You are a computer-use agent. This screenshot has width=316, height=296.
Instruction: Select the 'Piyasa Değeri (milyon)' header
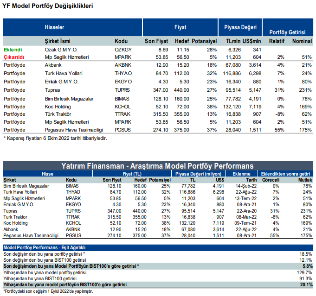(x=198, y=174)
